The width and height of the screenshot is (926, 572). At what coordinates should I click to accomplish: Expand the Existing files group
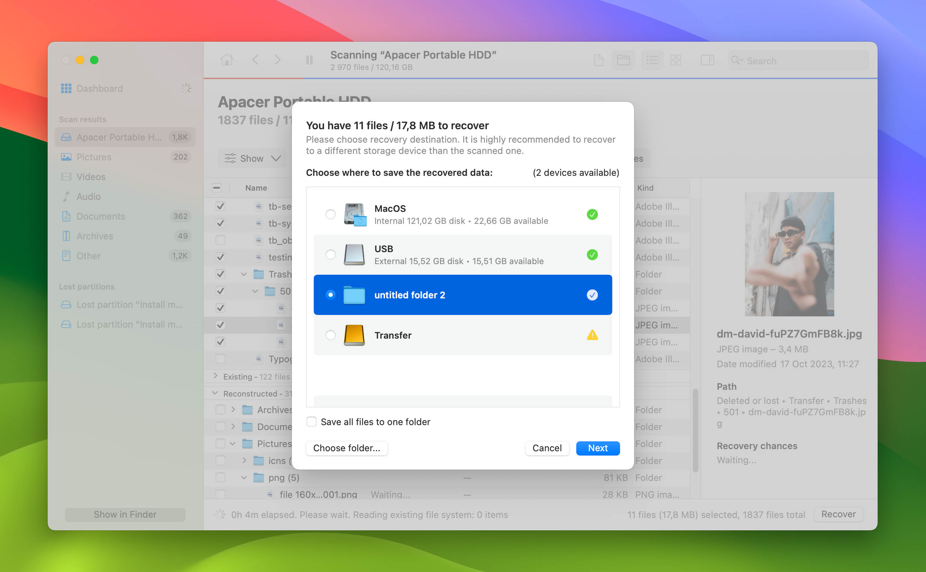point(216,376)
